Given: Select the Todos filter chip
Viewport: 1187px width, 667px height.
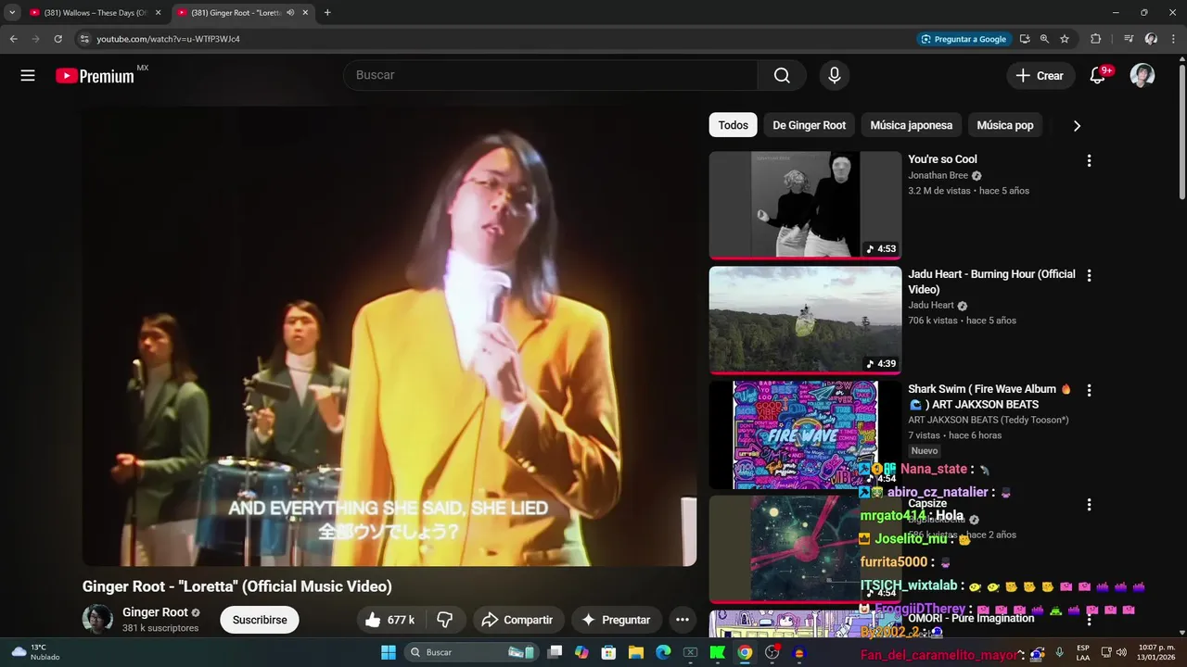Looking at the screenshot, I should [733, 125].
